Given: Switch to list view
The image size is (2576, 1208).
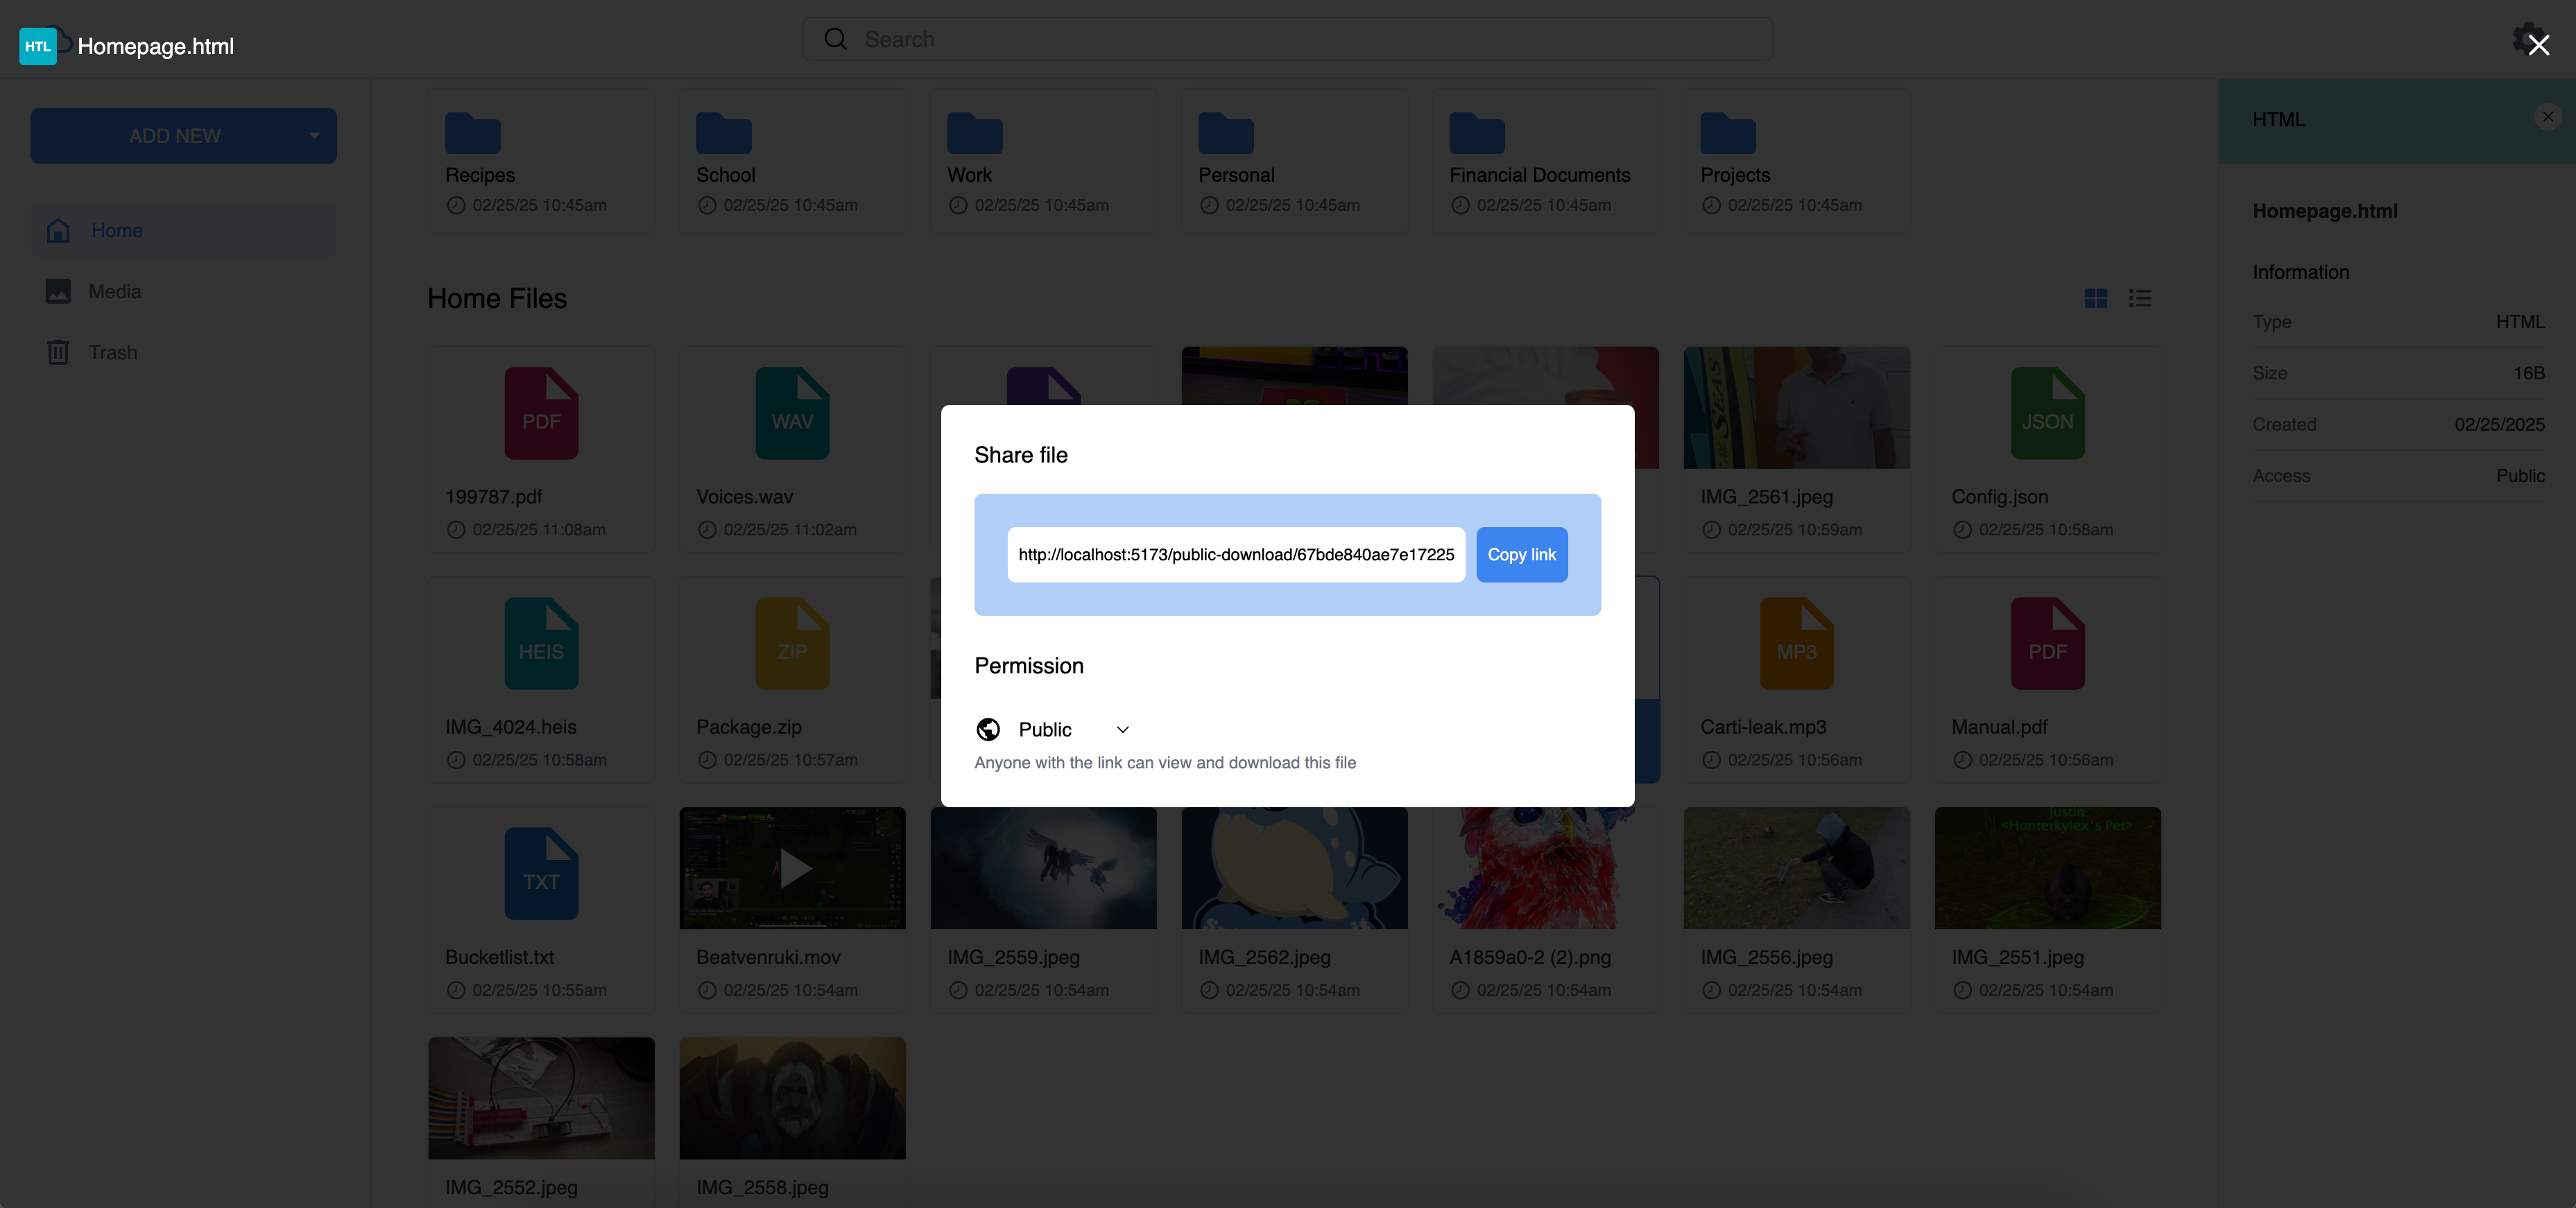Looking at the screenshot, I should pyautogui.click(x=2140, y=298).
